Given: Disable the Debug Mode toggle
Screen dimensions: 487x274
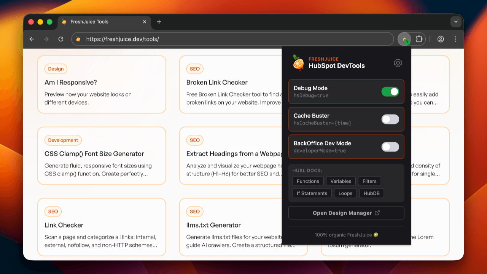Looking at the screenshot, I should click(x=390, y=91).
